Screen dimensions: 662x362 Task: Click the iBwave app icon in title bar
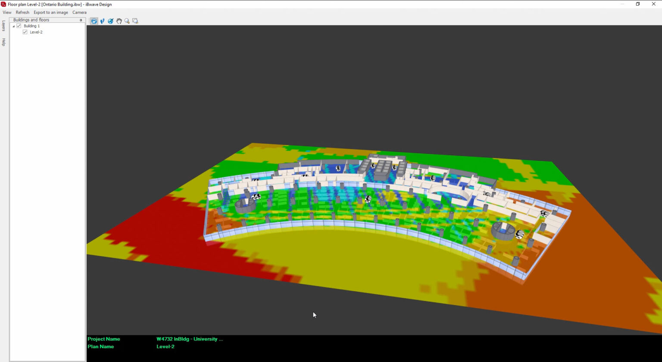[3, 4]
